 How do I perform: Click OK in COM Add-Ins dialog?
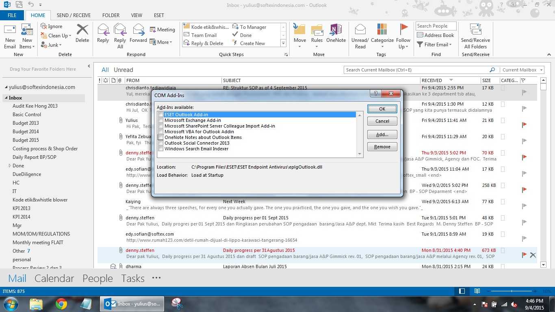click(382, 109)
